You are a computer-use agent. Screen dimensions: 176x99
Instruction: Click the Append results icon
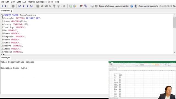pyautogui.click(x=86, y=6)
